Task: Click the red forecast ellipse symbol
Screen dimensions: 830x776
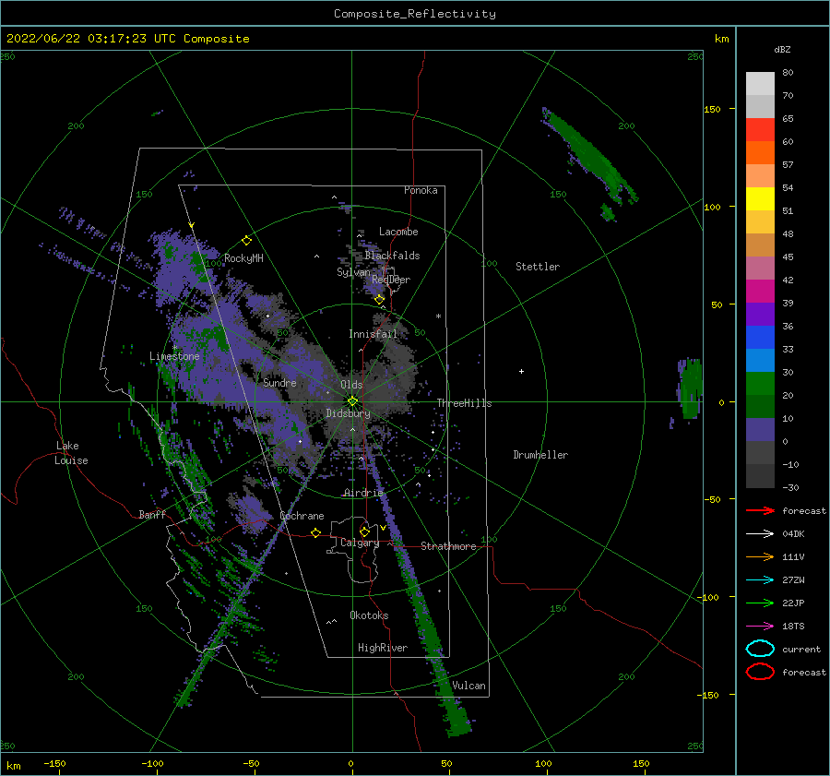Action: [760, 672]
